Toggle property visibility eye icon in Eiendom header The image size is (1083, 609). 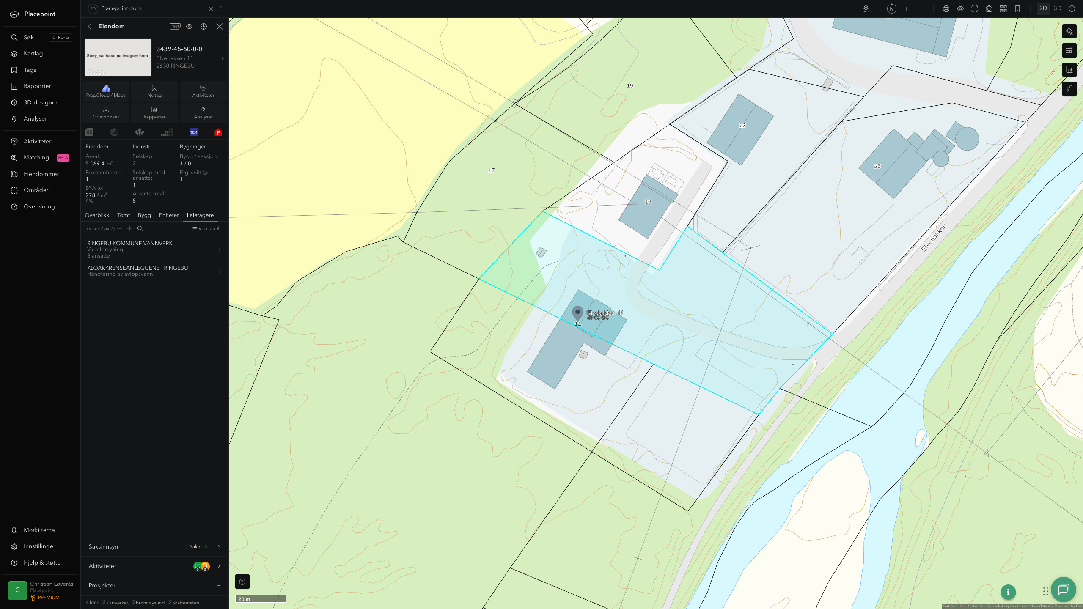pyautogui.click(x=189, y=26)
